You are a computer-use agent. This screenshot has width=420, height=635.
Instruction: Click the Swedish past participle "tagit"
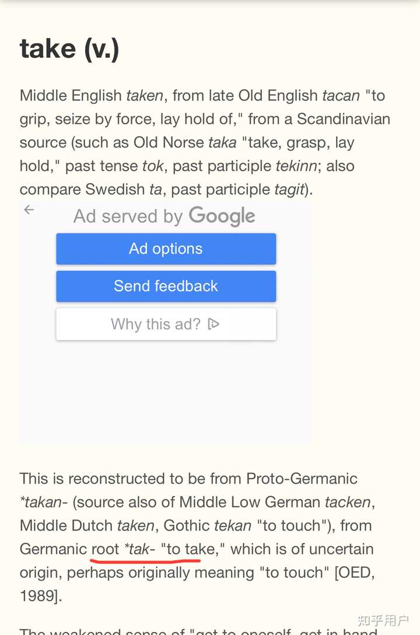(x=289, y=189)
